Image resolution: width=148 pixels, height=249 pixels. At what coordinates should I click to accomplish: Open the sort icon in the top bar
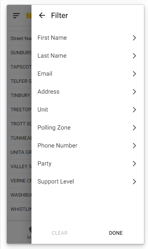pyautogui.click(x=16, y=16)
